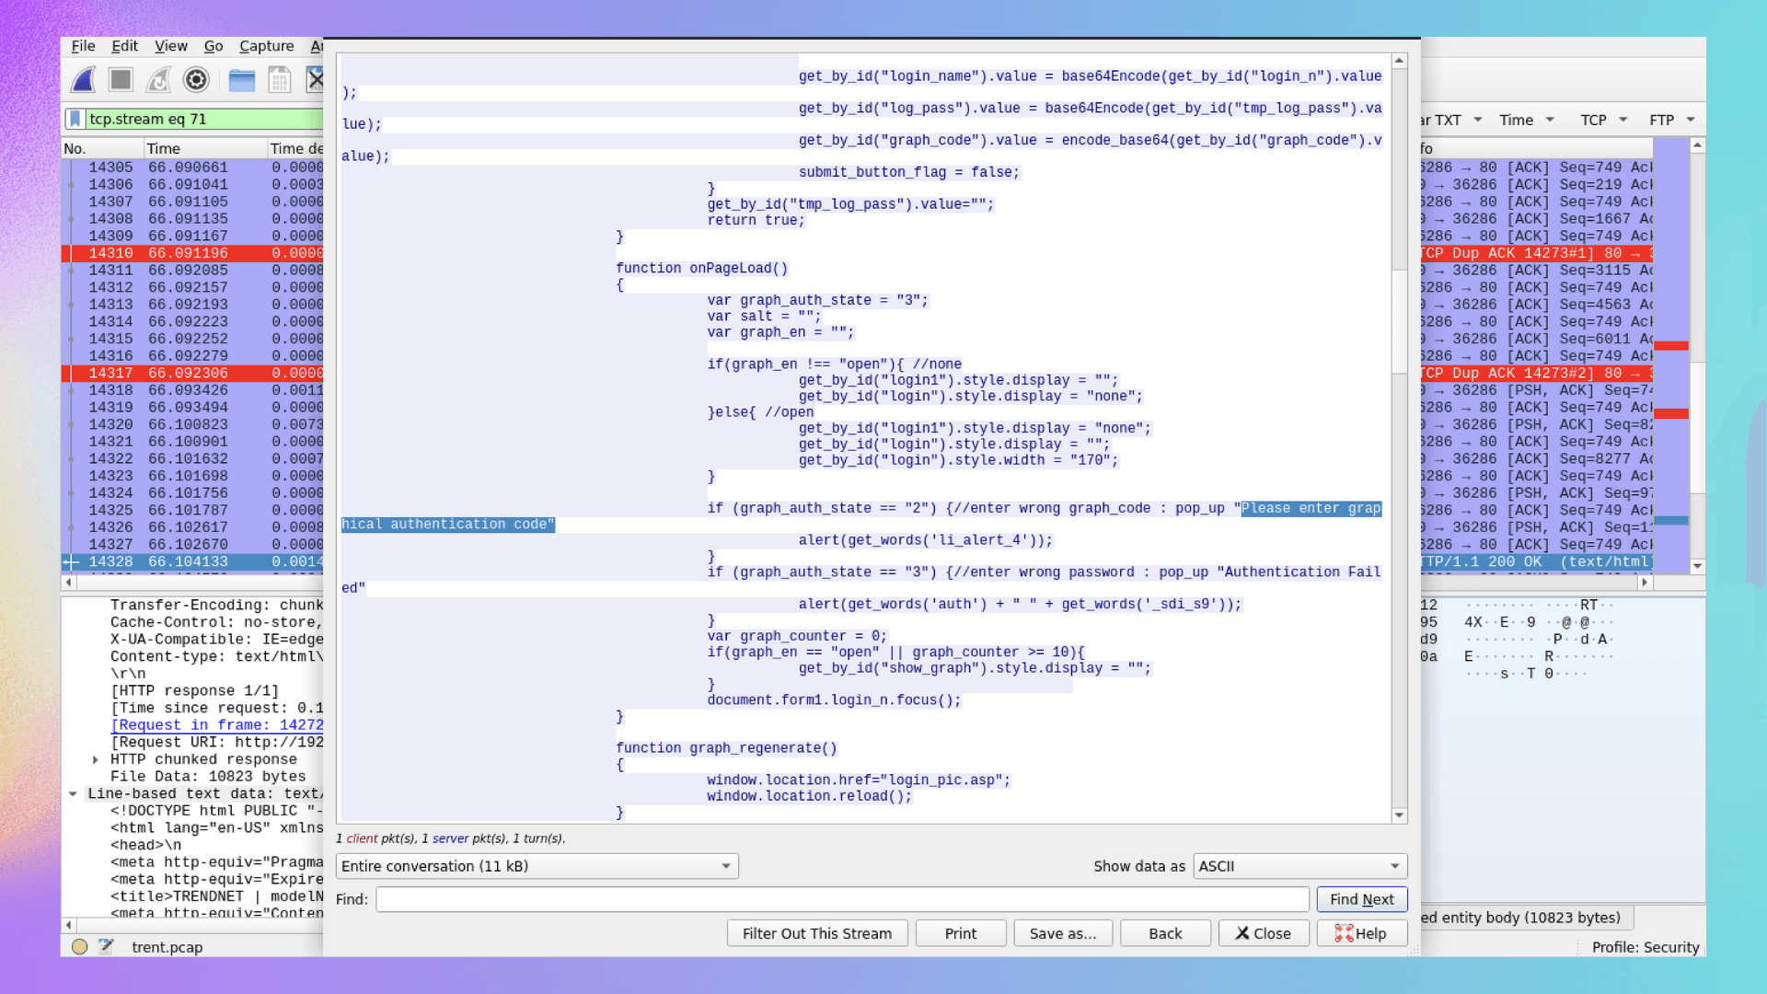Open a capture file via the folder icon
The height and width of the screenshot is (994, 1767).
click(x=242, y=80)
